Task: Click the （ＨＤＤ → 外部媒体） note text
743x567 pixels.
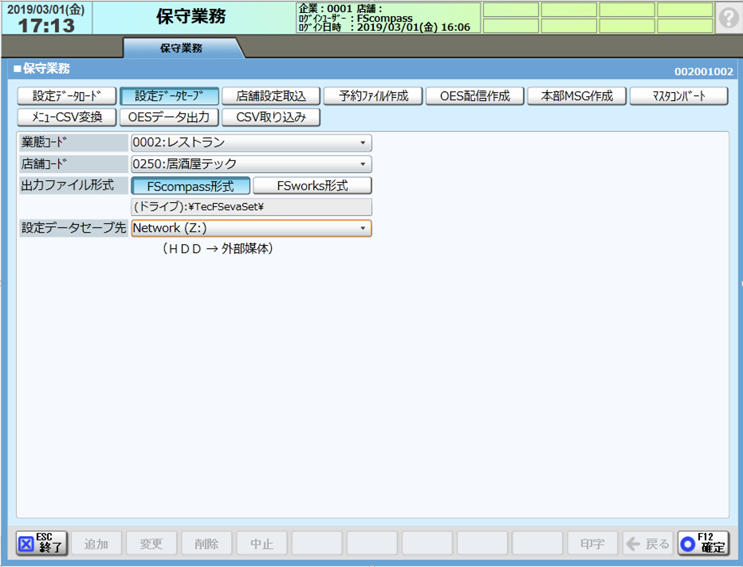Action: (218, 249)
